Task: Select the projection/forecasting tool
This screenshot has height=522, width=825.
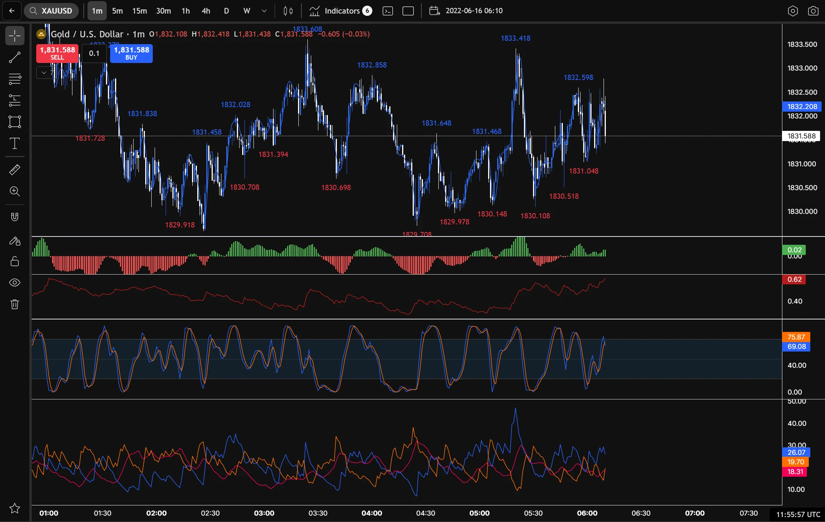Action: [x=15, y=100]
